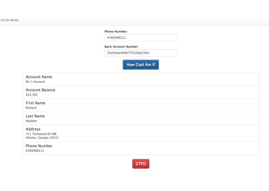269x191 pixels.
Task: Select the Phone Number heading in results list
Action: pyautogui.click(x=39, y=146)
